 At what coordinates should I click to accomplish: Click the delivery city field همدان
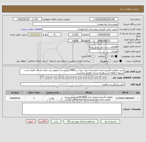pos(104,51)
